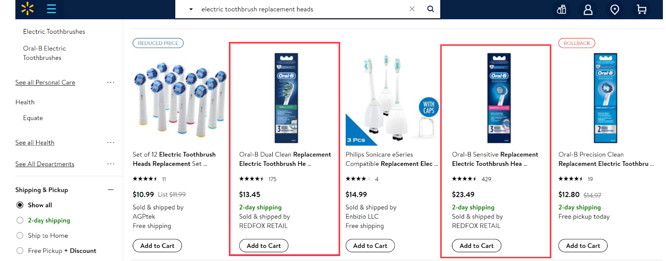Open Philips Sonicare eSeries product image
This screenshot has width=666, height=261.
(391, 98)
